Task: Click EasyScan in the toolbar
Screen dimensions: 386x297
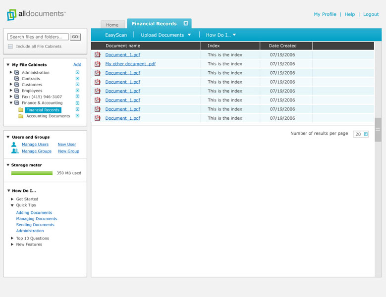Action: pyautogui.click(x=115, y=35)
